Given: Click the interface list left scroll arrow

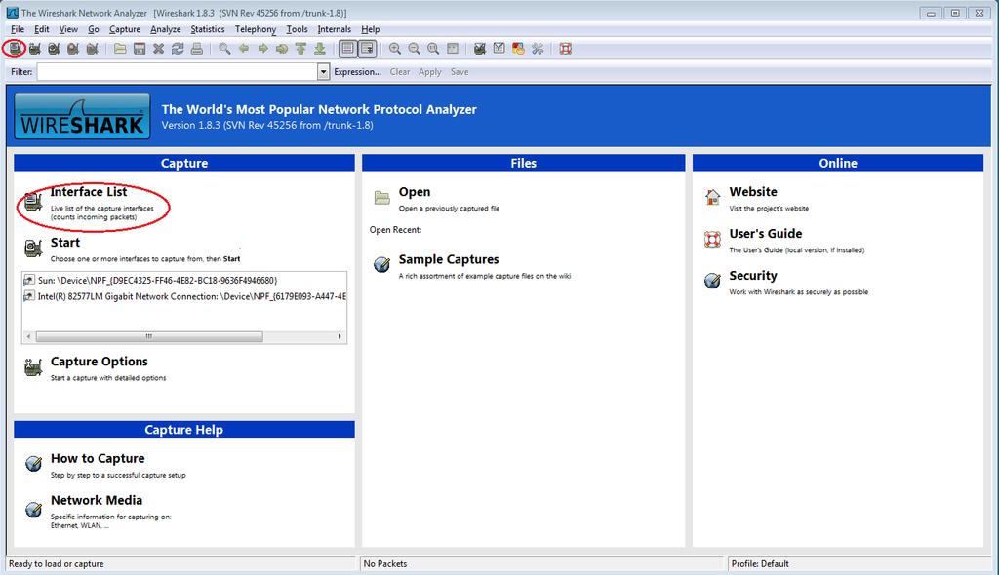Looking at the screenshot, I should click(28, 336).
